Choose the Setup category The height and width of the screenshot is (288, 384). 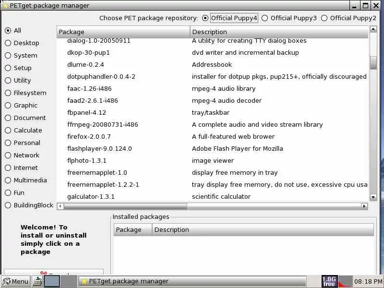[x=18, y=68]
